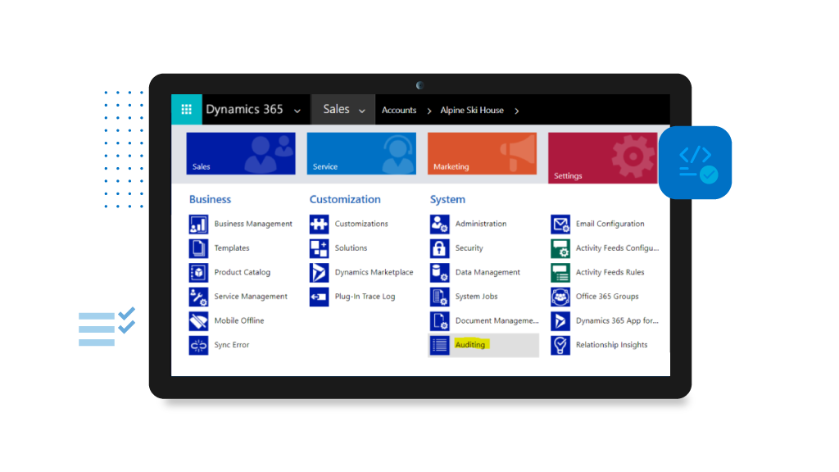Click the Auditing list icon
Image resolution: width=839 pixels, height=472 pixels.
440,345
